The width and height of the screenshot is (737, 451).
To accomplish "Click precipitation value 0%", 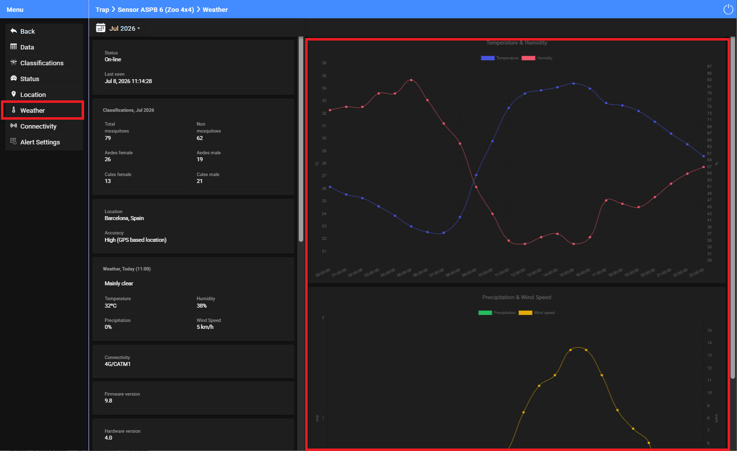I will coord(108,327).
